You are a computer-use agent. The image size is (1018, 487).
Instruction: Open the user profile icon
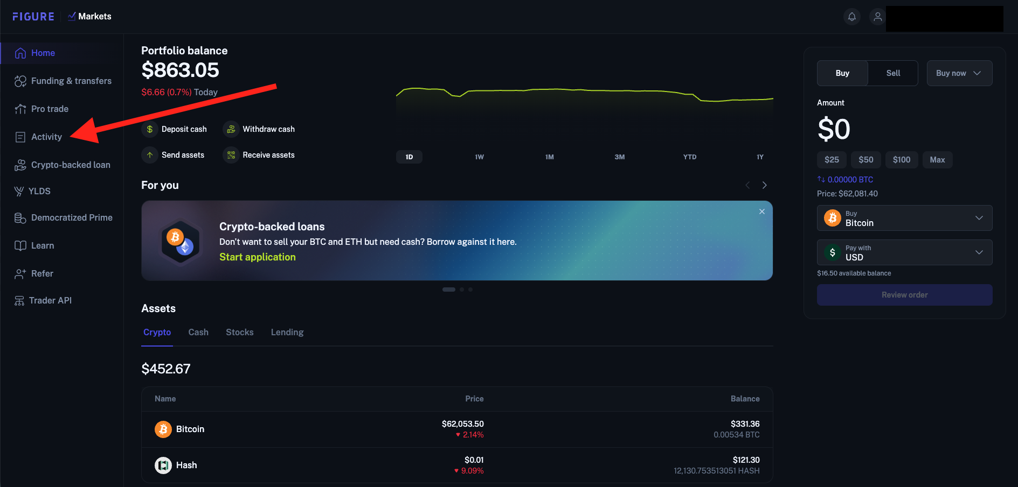point(878,17)
